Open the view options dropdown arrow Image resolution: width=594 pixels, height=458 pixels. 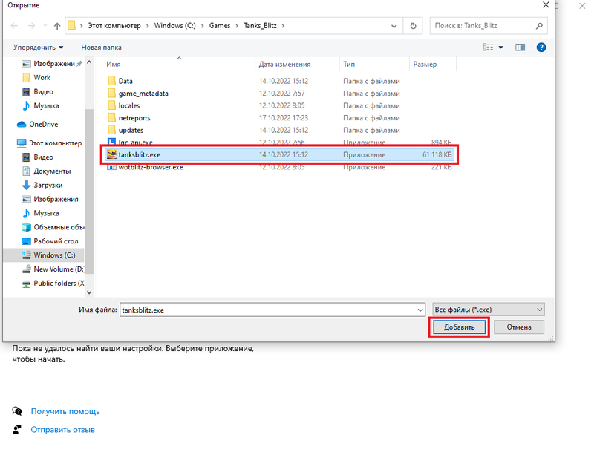[x=500, y=48]
